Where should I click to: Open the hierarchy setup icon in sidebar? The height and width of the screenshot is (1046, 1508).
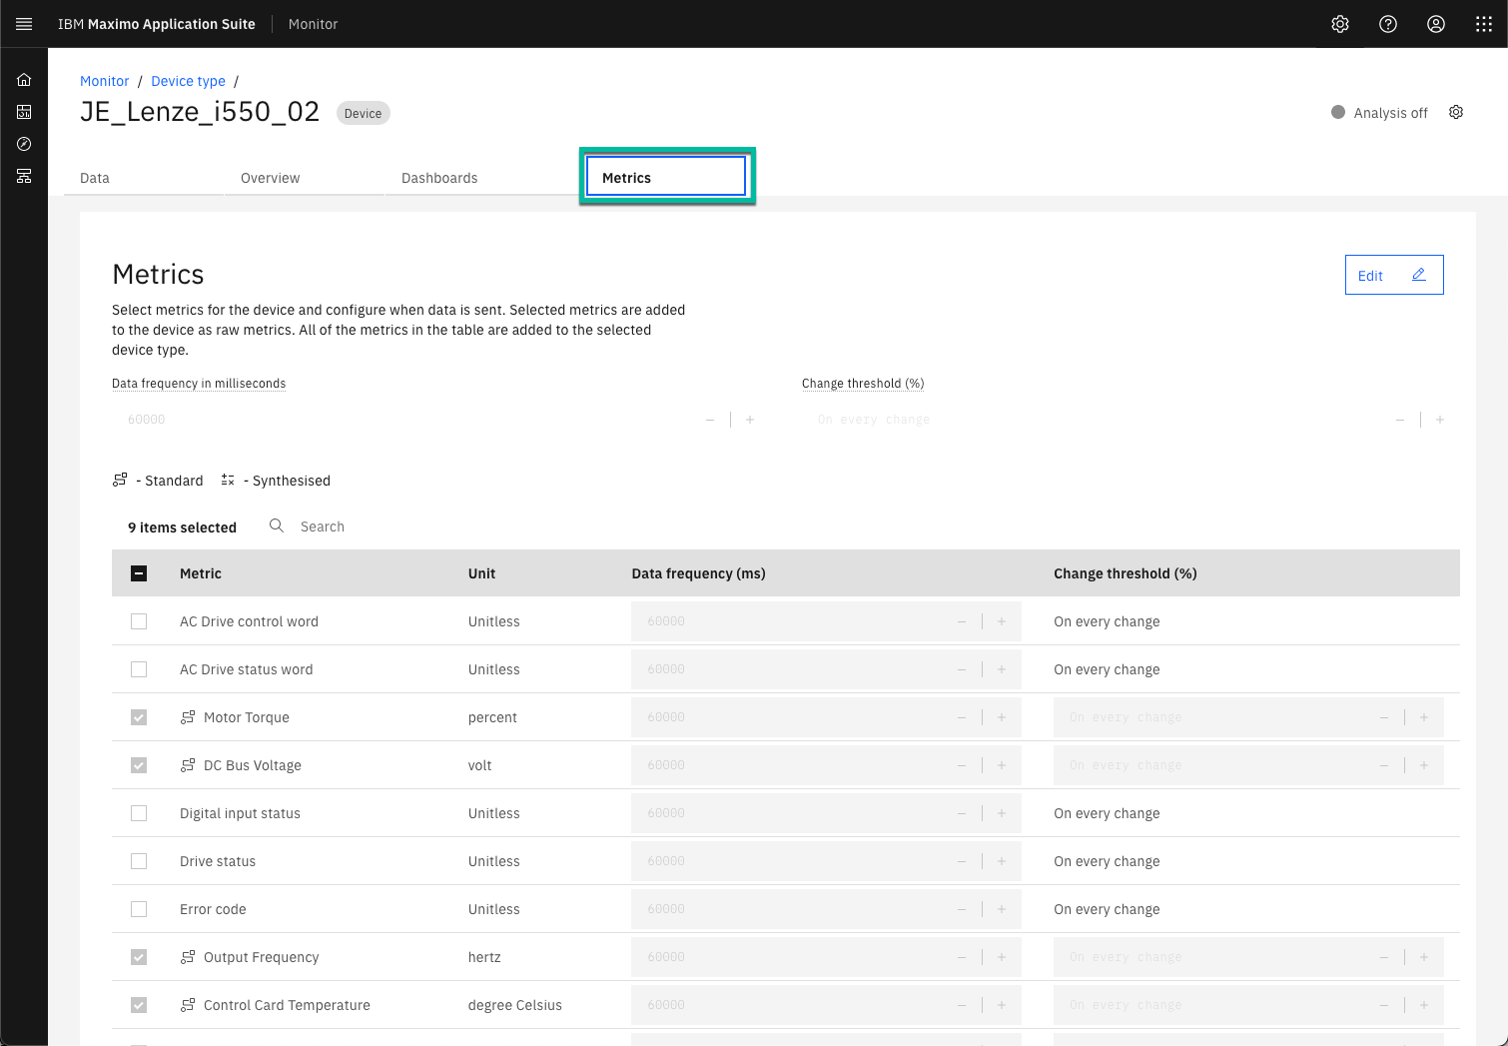[x=24, y=176]
